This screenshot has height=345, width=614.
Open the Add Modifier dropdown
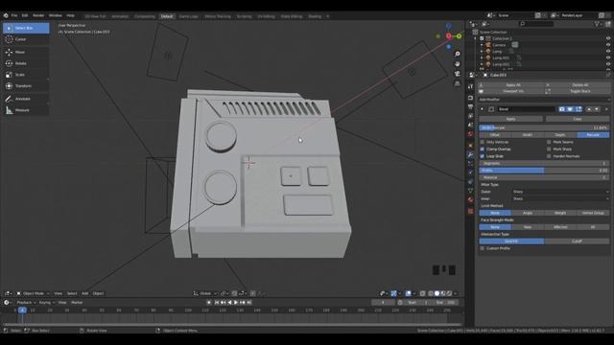pyautogui.click(x=544, y=100)
